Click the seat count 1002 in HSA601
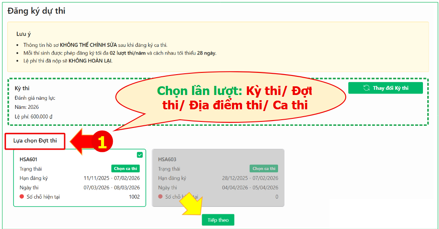 click(134, 197)
